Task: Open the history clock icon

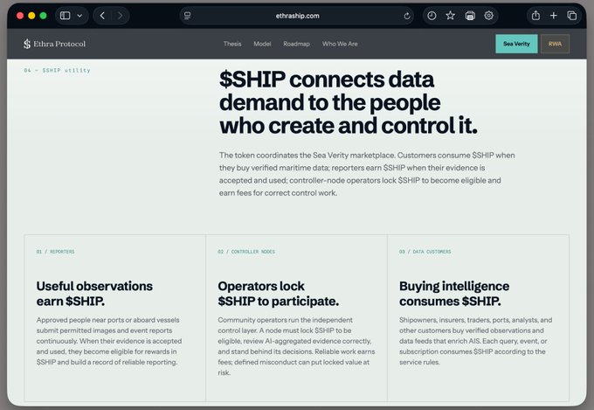Action: point(432,16)
